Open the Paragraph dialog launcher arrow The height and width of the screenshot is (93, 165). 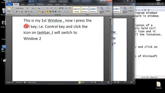(71, 15)
